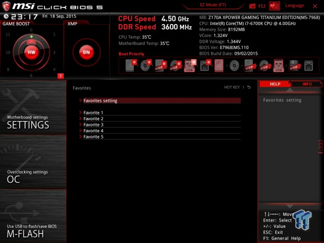This screenshot has height=243, width=324.
Task: Select highlighted UEFI USB key boot icon
Action: 190,65
